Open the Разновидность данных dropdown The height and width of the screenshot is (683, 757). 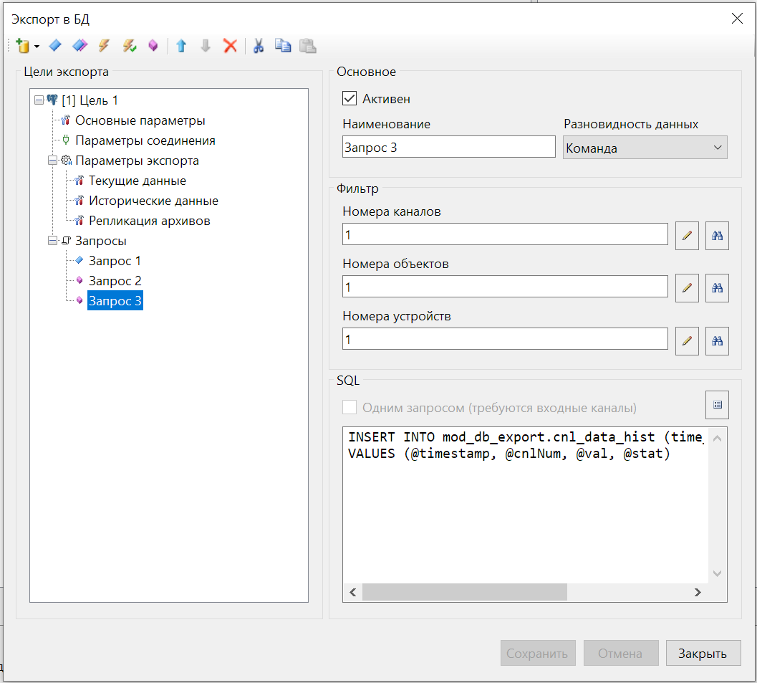click(x=645, y=148)
